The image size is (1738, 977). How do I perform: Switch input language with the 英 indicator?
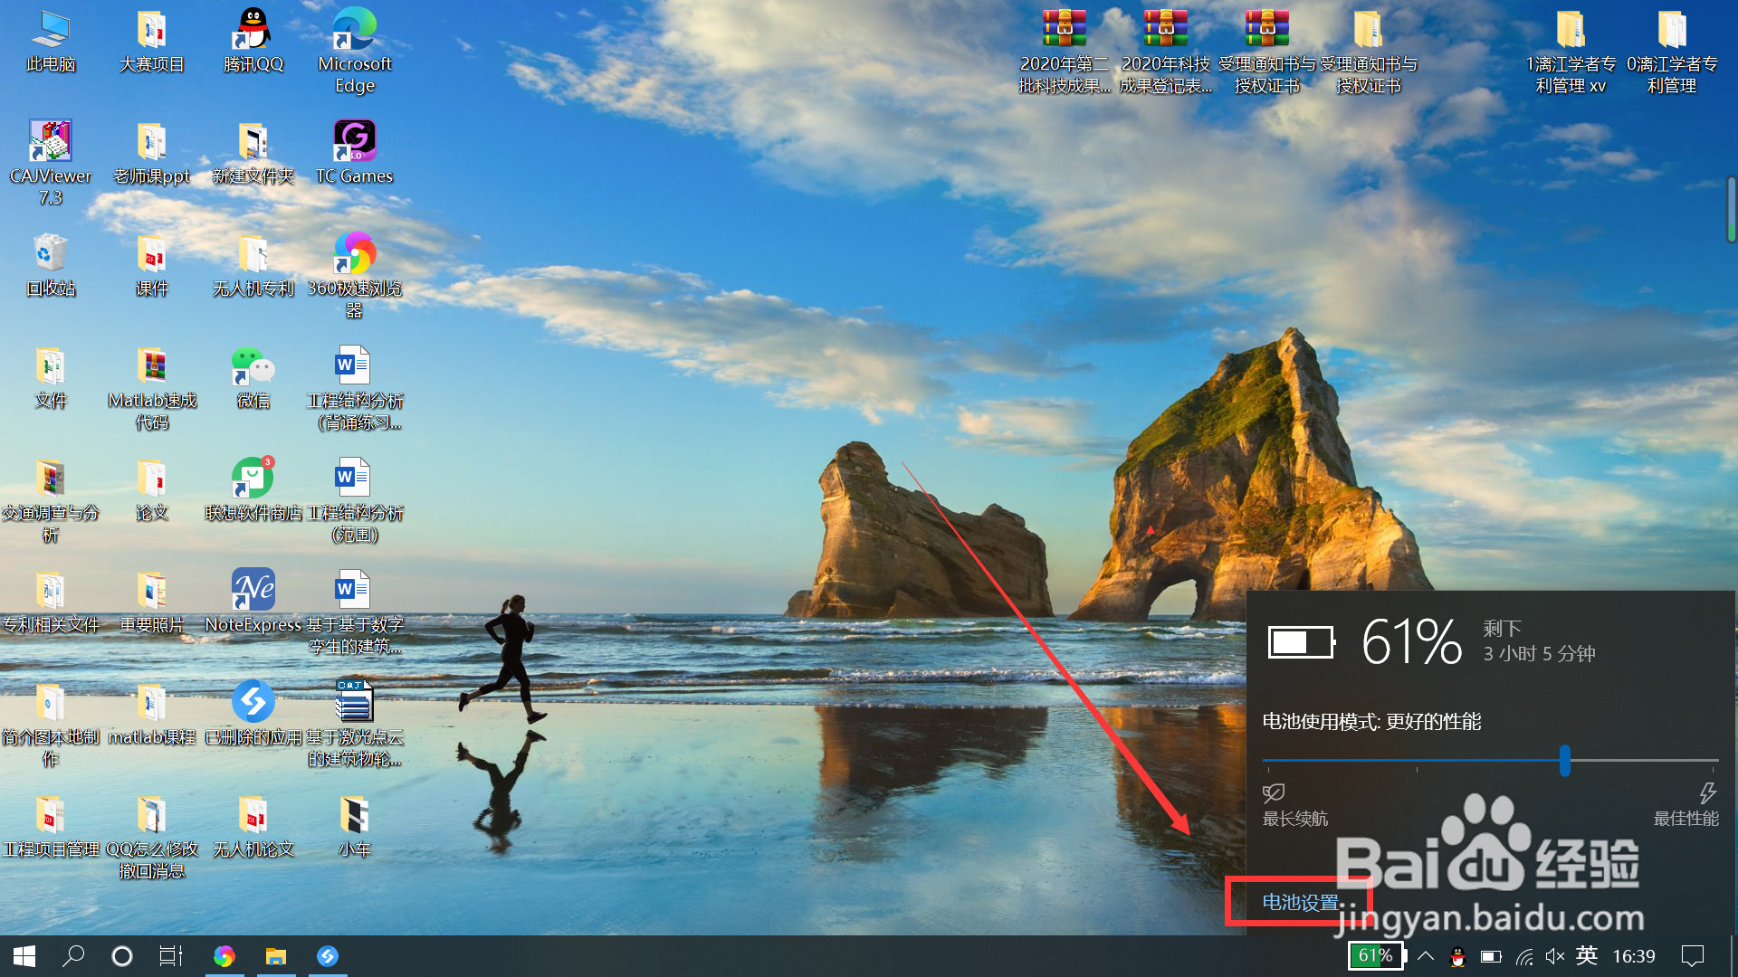[1586, 956]
